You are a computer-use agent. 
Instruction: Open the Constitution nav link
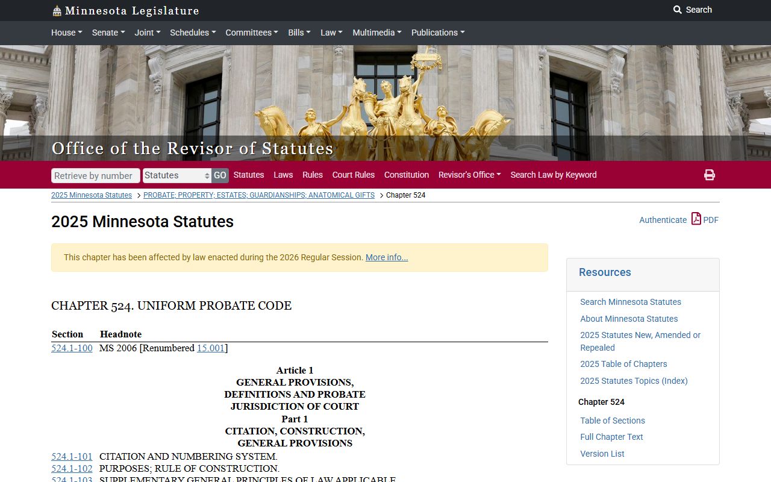pos(407,175)
